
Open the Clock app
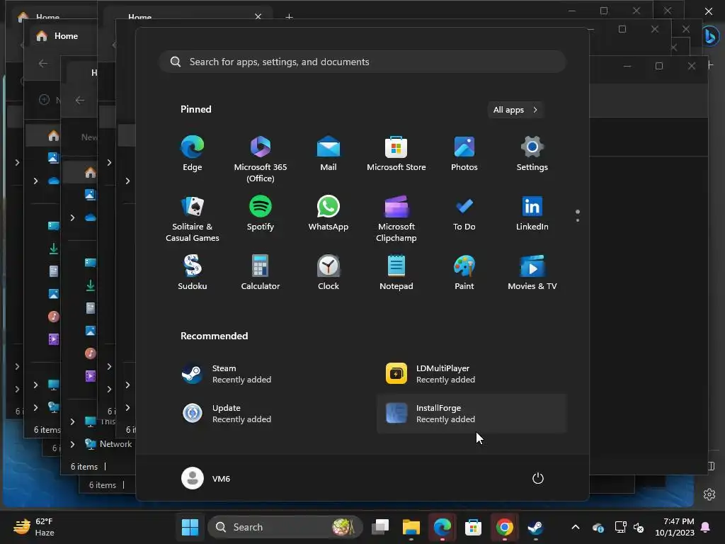tap(329, 273)
